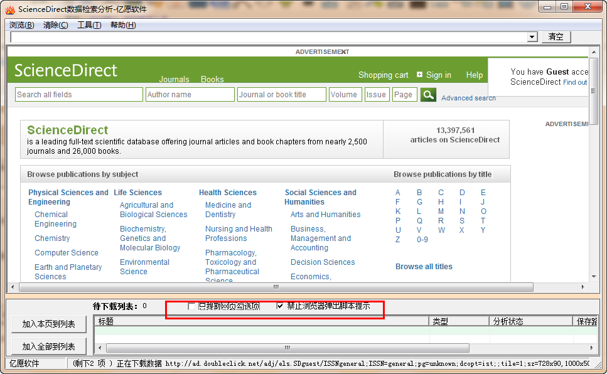Browse titles starting with letter A
Image resolution: width=607 pixels, height=374 pixels.
point(397,193)
